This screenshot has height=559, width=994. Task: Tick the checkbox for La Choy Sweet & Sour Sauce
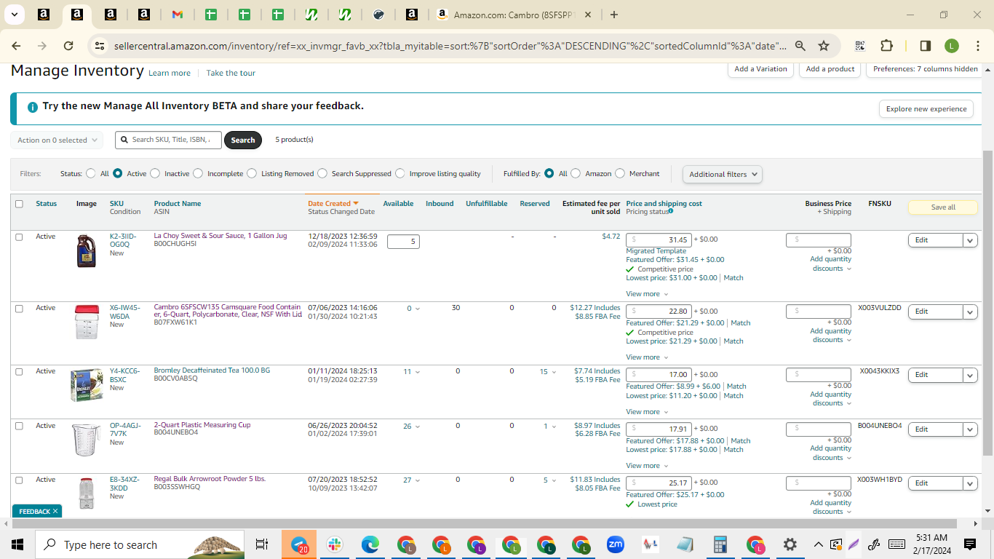click(x=19, y=237)
